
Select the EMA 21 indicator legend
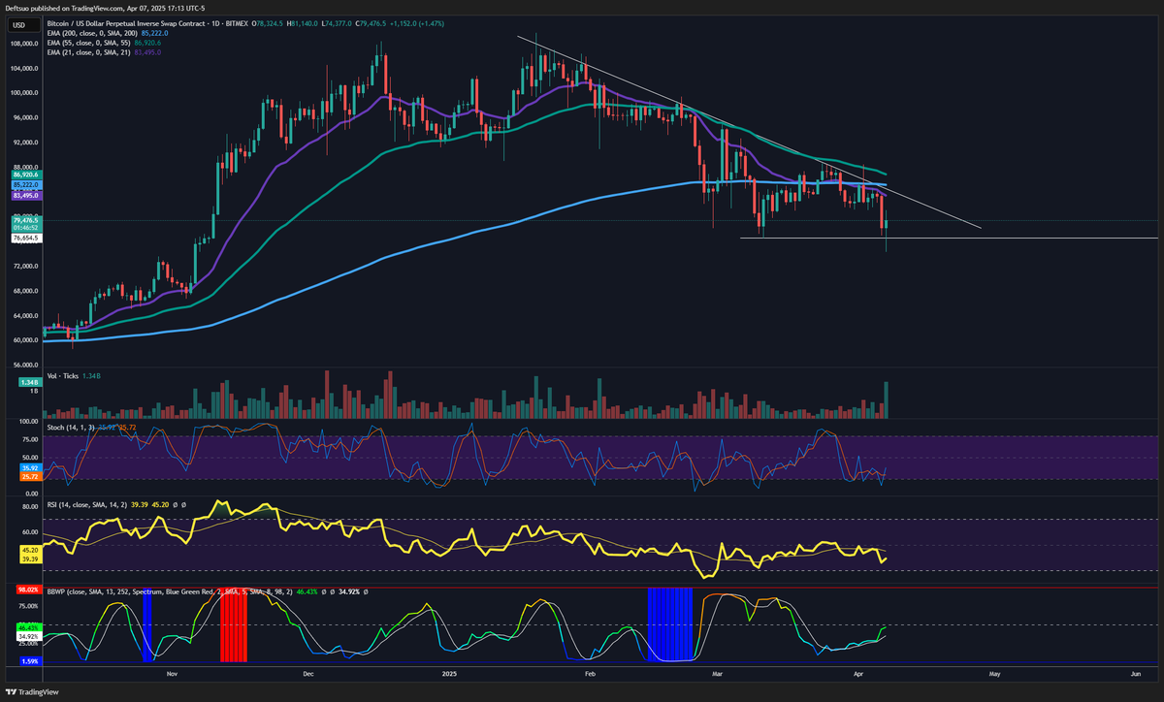click(x=104, y=52)
